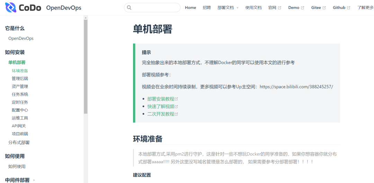Image resolution: width=374 pixels, height=183 pixels.
Task: Click 如何使用 sidebar group heading
Action: 15,156
